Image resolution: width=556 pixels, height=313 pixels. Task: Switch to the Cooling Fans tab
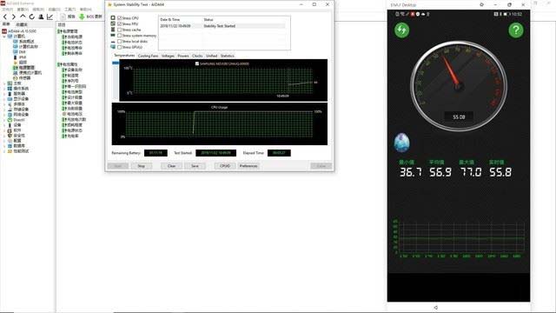(148, 56)
